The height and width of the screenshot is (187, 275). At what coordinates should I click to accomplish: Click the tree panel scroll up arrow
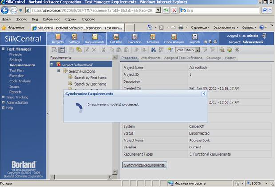tap(115, 57)
